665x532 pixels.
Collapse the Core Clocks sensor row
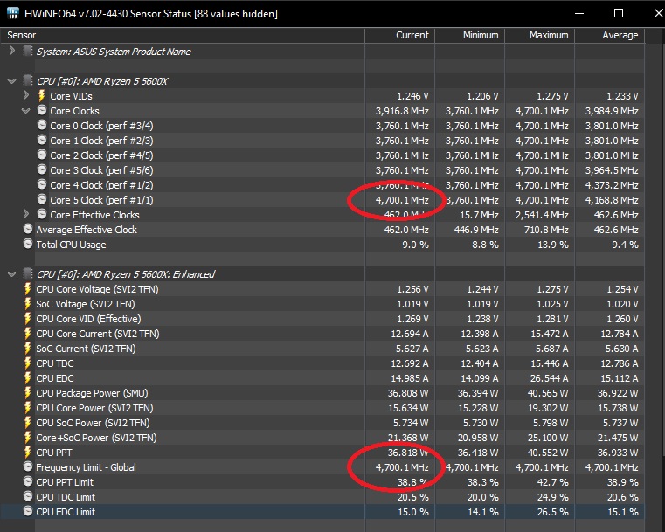(x=26, y=111)
